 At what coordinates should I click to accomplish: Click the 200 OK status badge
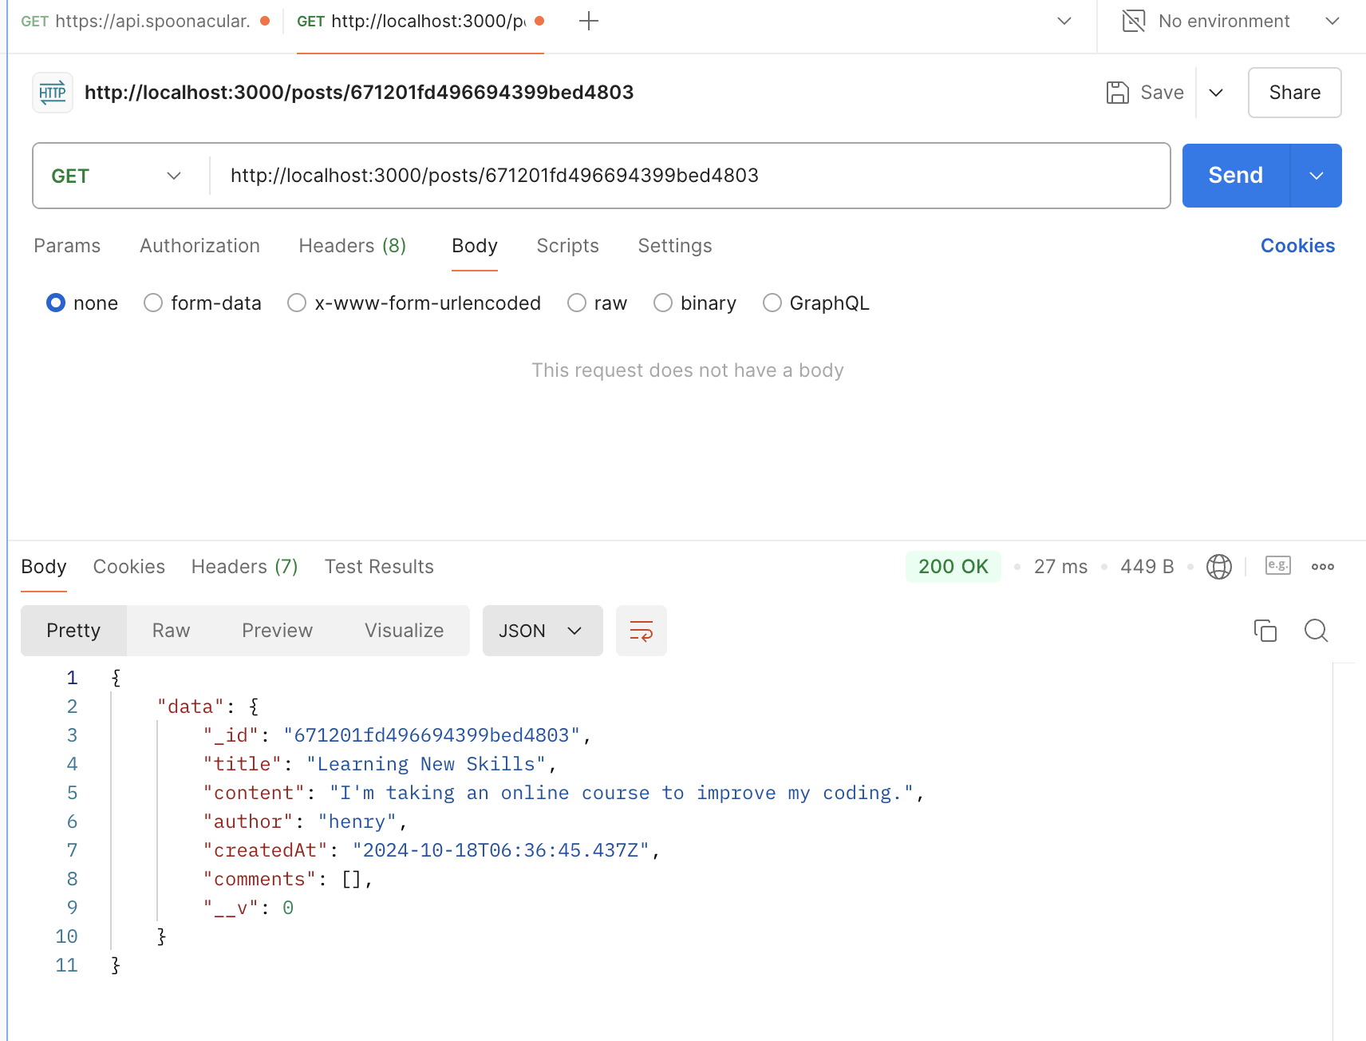pos(953,567)
